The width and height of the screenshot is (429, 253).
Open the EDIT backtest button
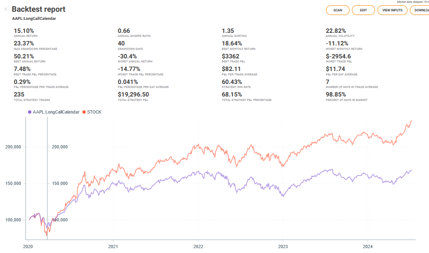(x=363, y=10)
